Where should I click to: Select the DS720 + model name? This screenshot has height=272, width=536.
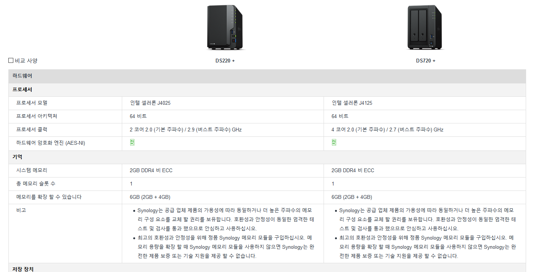[426, 61]
